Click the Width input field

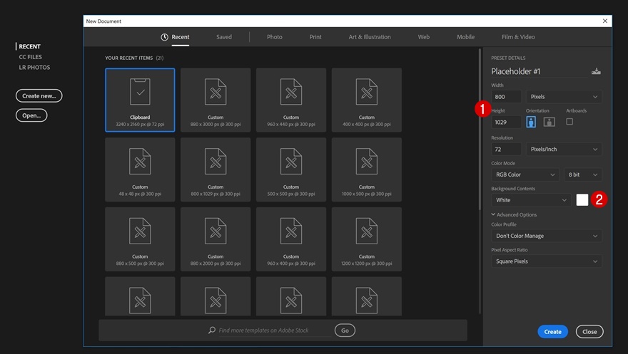[x=506, y=97]
